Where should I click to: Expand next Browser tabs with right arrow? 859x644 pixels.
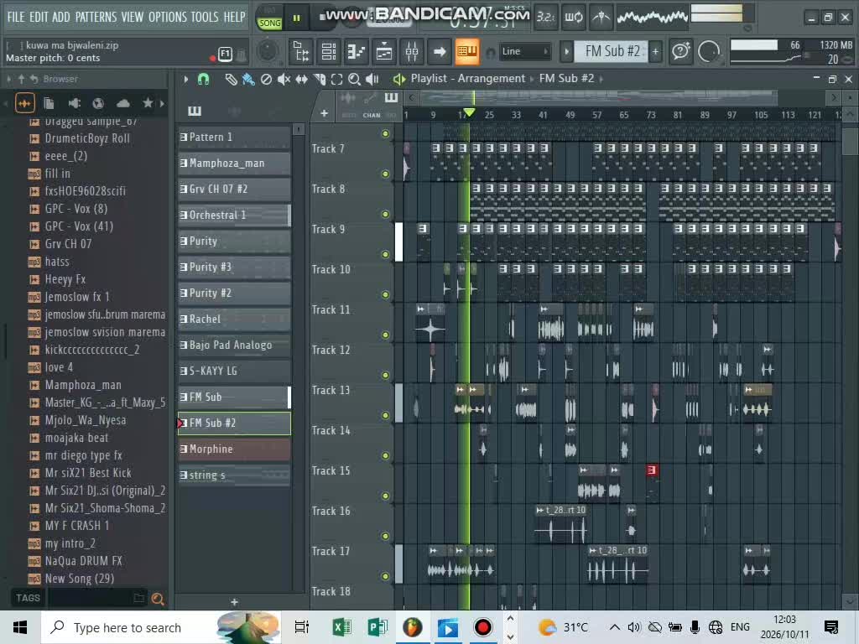[x=162, y=103]
